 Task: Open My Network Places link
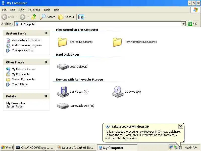coord(23,69)
